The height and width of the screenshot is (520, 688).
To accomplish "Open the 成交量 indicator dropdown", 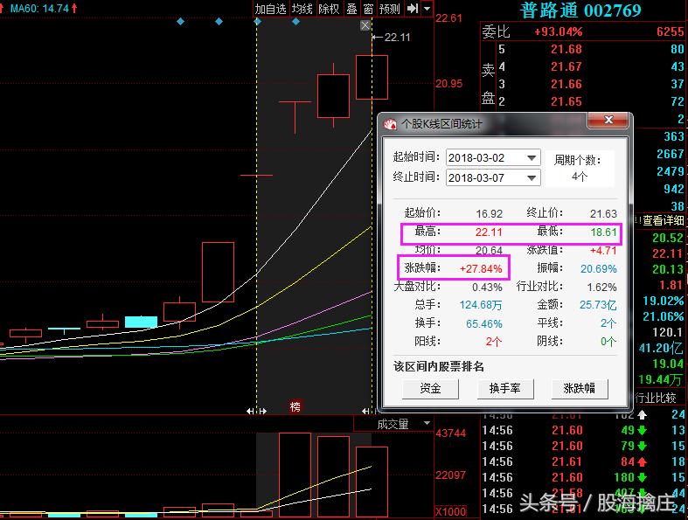I will 427,424.
